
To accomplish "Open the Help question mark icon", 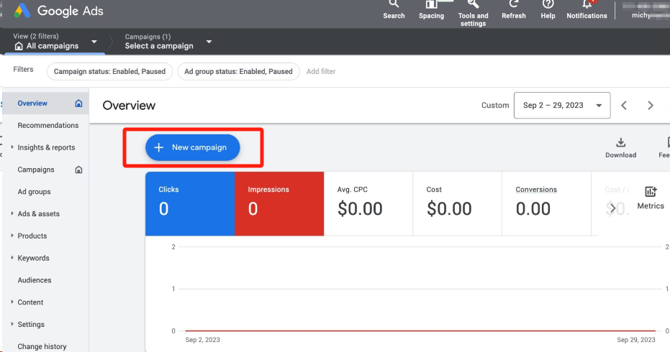I will (548, 4).
